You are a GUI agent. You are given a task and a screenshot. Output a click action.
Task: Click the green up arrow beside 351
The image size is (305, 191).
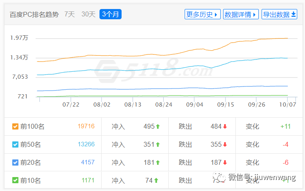coord(158,144)
